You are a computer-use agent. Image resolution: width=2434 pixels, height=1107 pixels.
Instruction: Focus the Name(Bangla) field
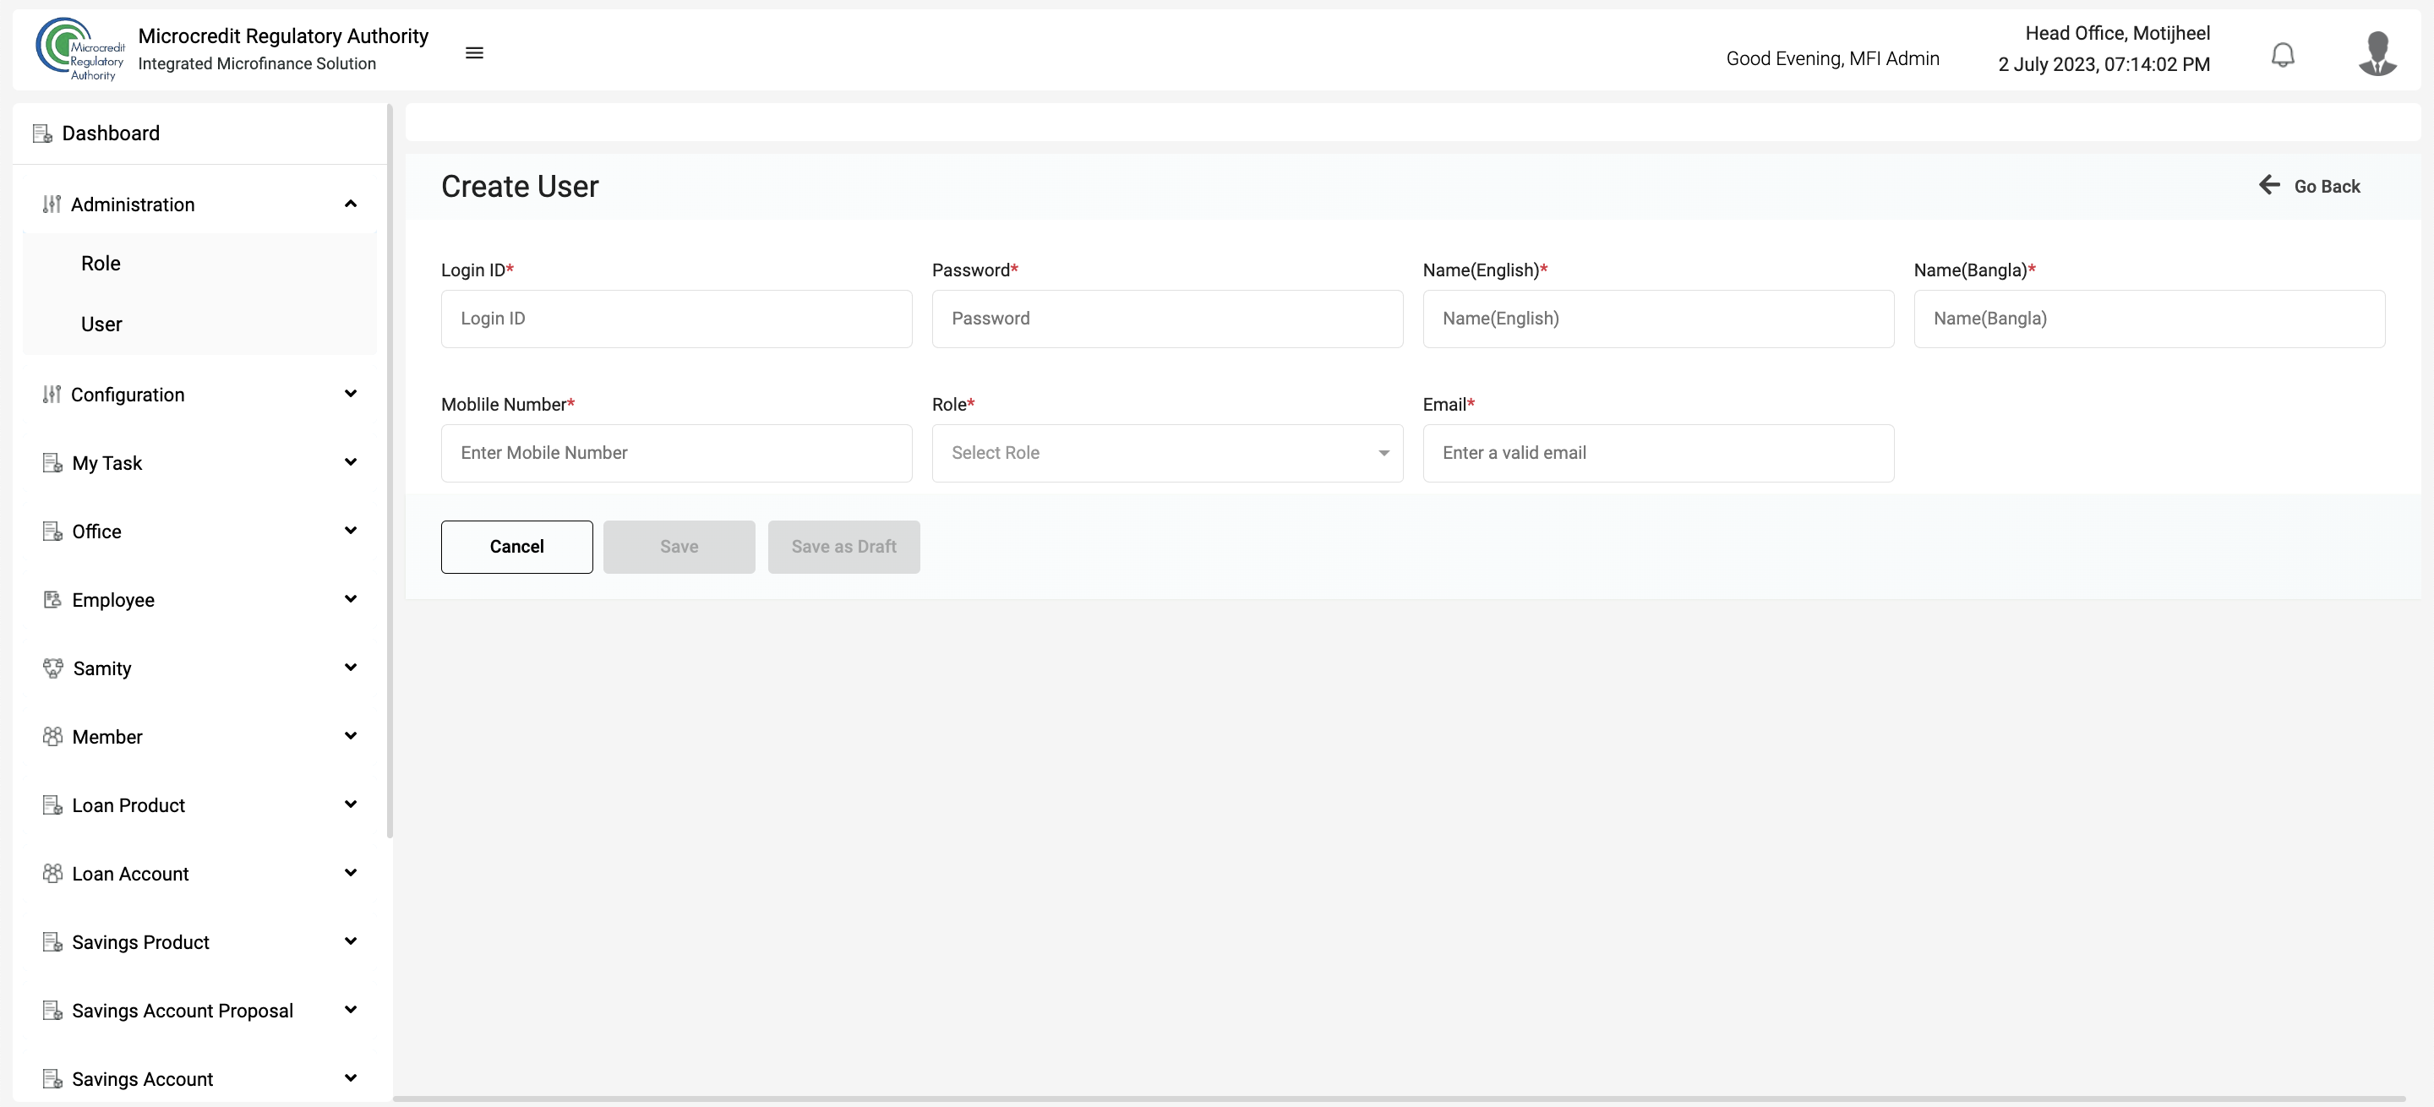[2149, 319]
